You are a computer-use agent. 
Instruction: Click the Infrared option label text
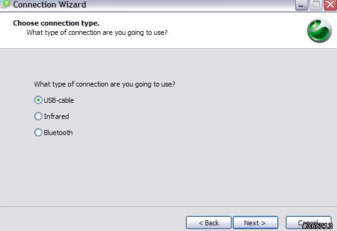tap(56, 116)
